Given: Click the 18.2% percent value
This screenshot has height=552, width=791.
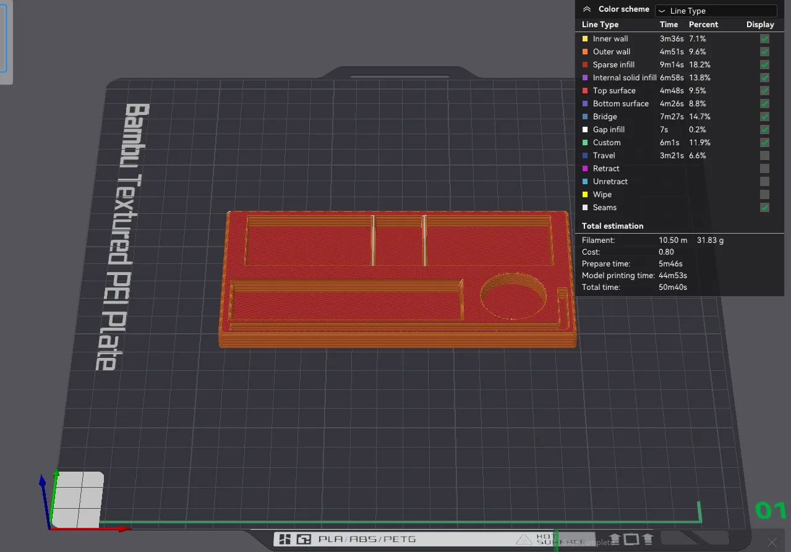Looking at the screenshot, I should [699, 65].
